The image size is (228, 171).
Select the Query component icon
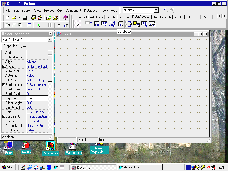[x=104, y=24]
